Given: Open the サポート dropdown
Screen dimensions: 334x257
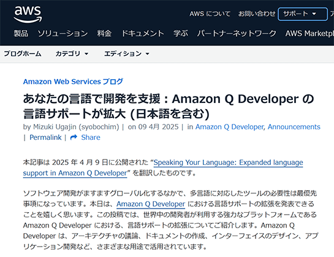Looking at the screenshot, I should [303, 14].
